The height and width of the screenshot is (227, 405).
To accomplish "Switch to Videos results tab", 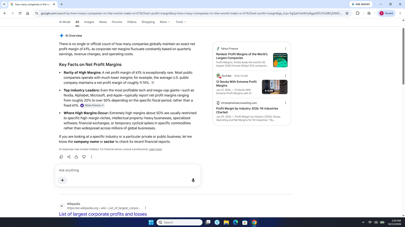I will point(132,22).
